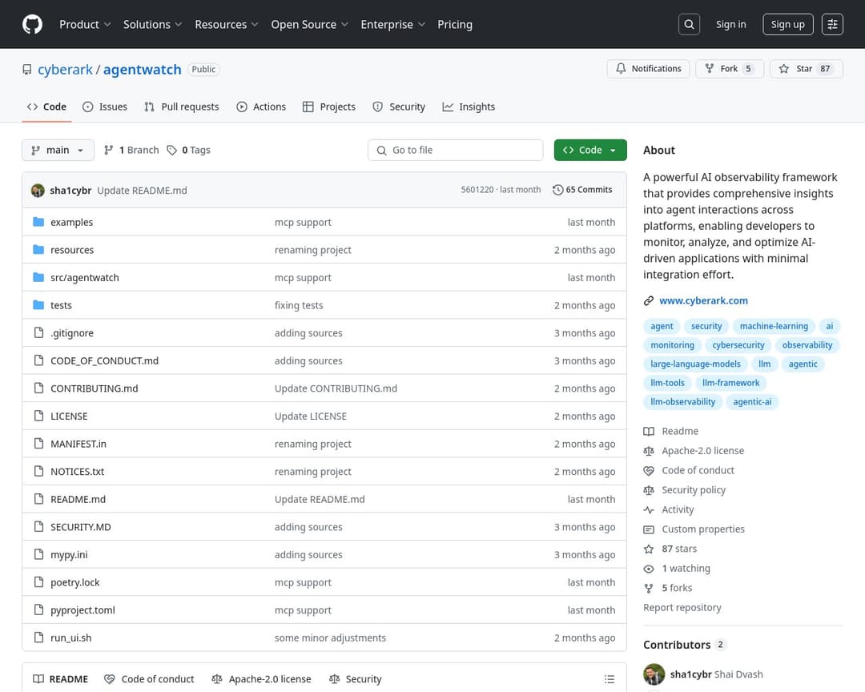The width and height of the screenshot is (865, 692).
Task: Click the resources folder icon
Action: [x=38, y=249]
